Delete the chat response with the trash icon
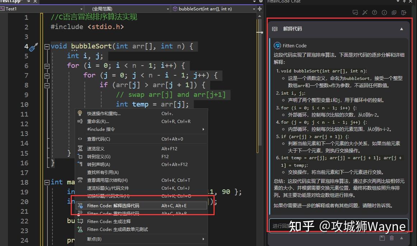Image resolution: width=417 pixels, height=246 pixels. (391, 238)
